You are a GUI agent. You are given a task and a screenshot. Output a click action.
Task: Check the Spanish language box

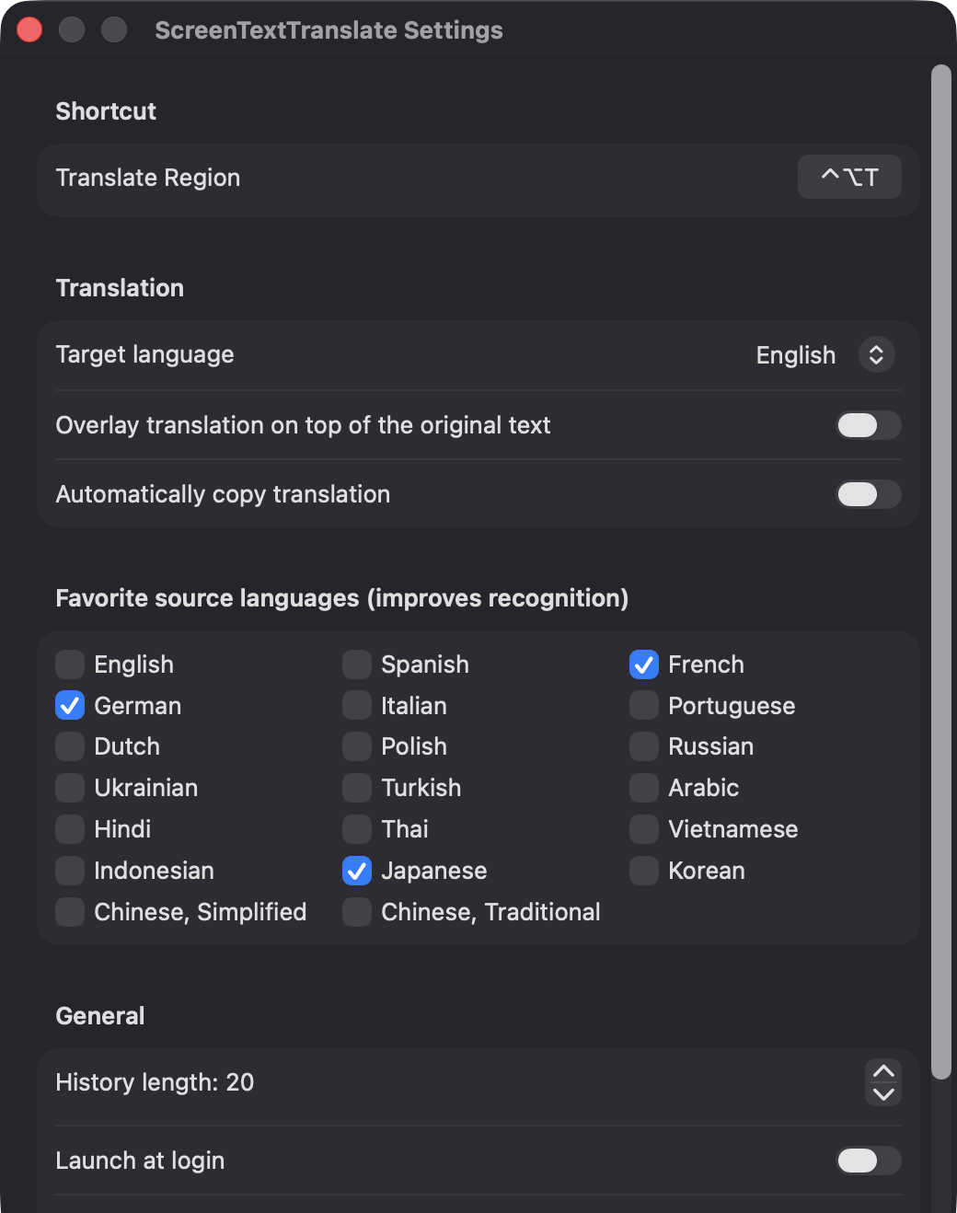point(357,664)
